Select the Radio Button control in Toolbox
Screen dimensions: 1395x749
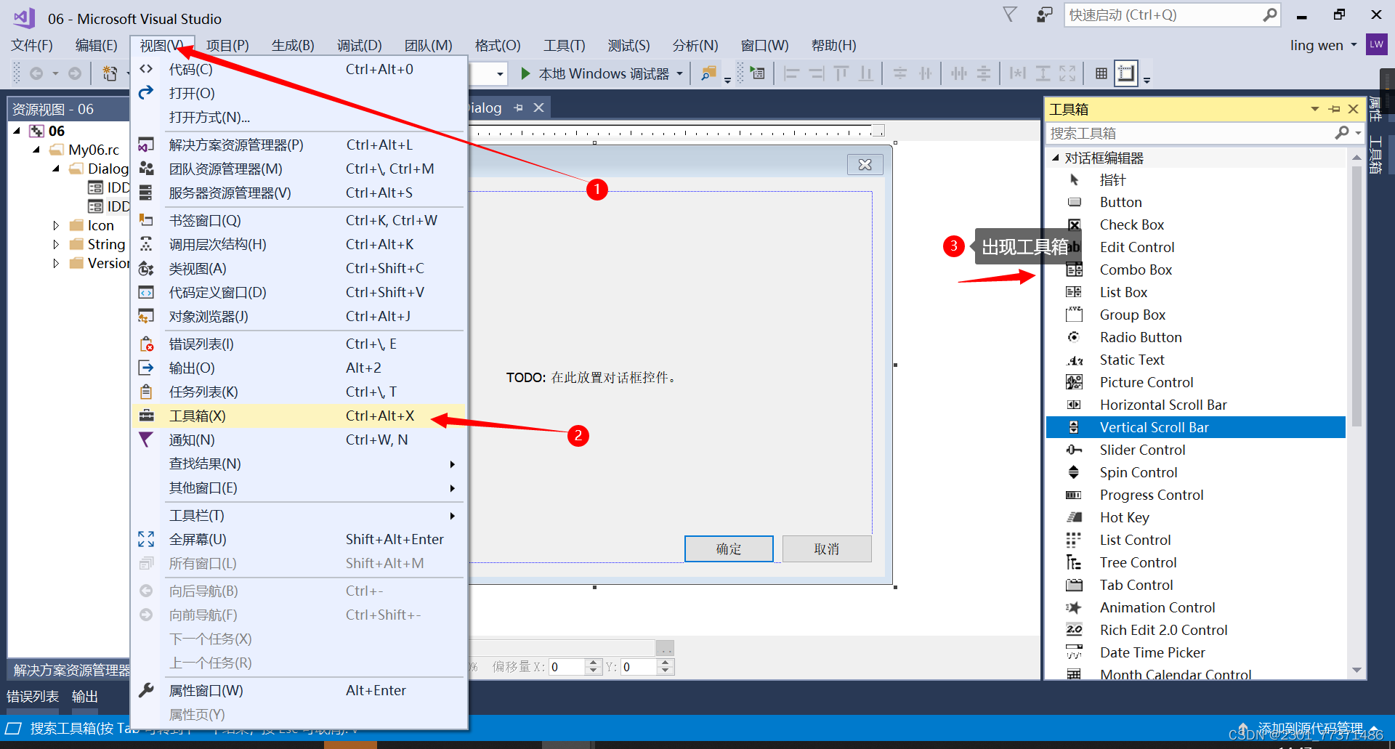(x=1140, y=337)
